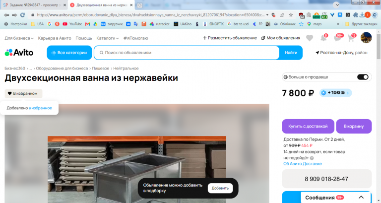Open the Gmail bookmark icon
Image resolution: width=381 pixels, height=203 pixels.
tap(87, 24)
